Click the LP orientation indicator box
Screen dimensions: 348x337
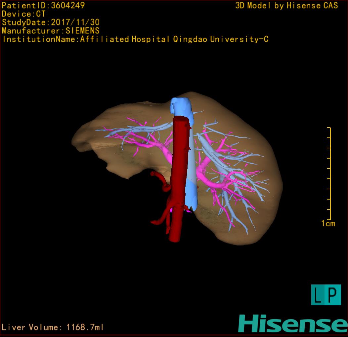coord(326,295)
